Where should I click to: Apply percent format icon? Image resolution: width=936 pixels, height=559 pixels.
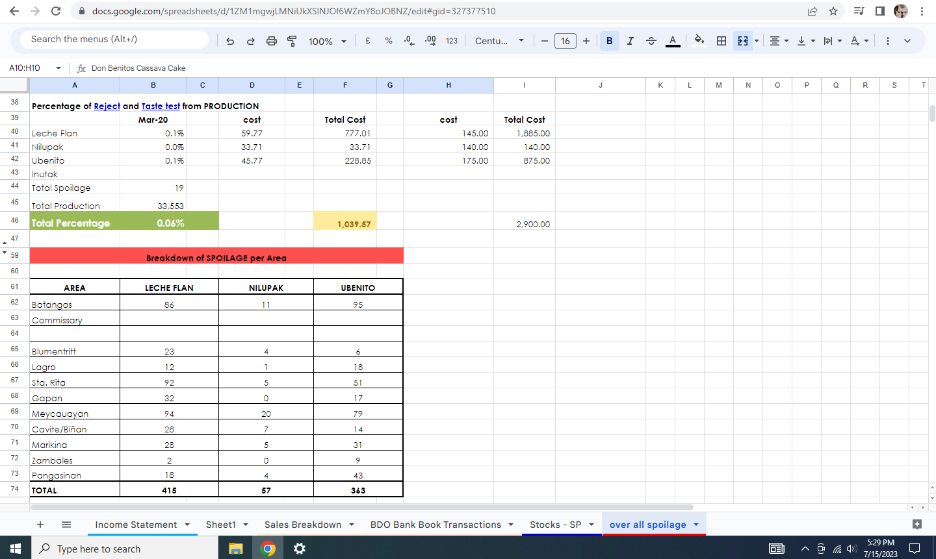(x=389, y=40)
